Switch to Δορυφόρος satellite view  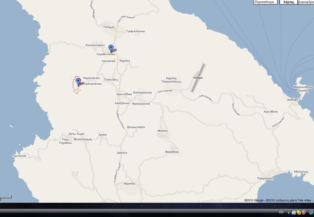306,2
